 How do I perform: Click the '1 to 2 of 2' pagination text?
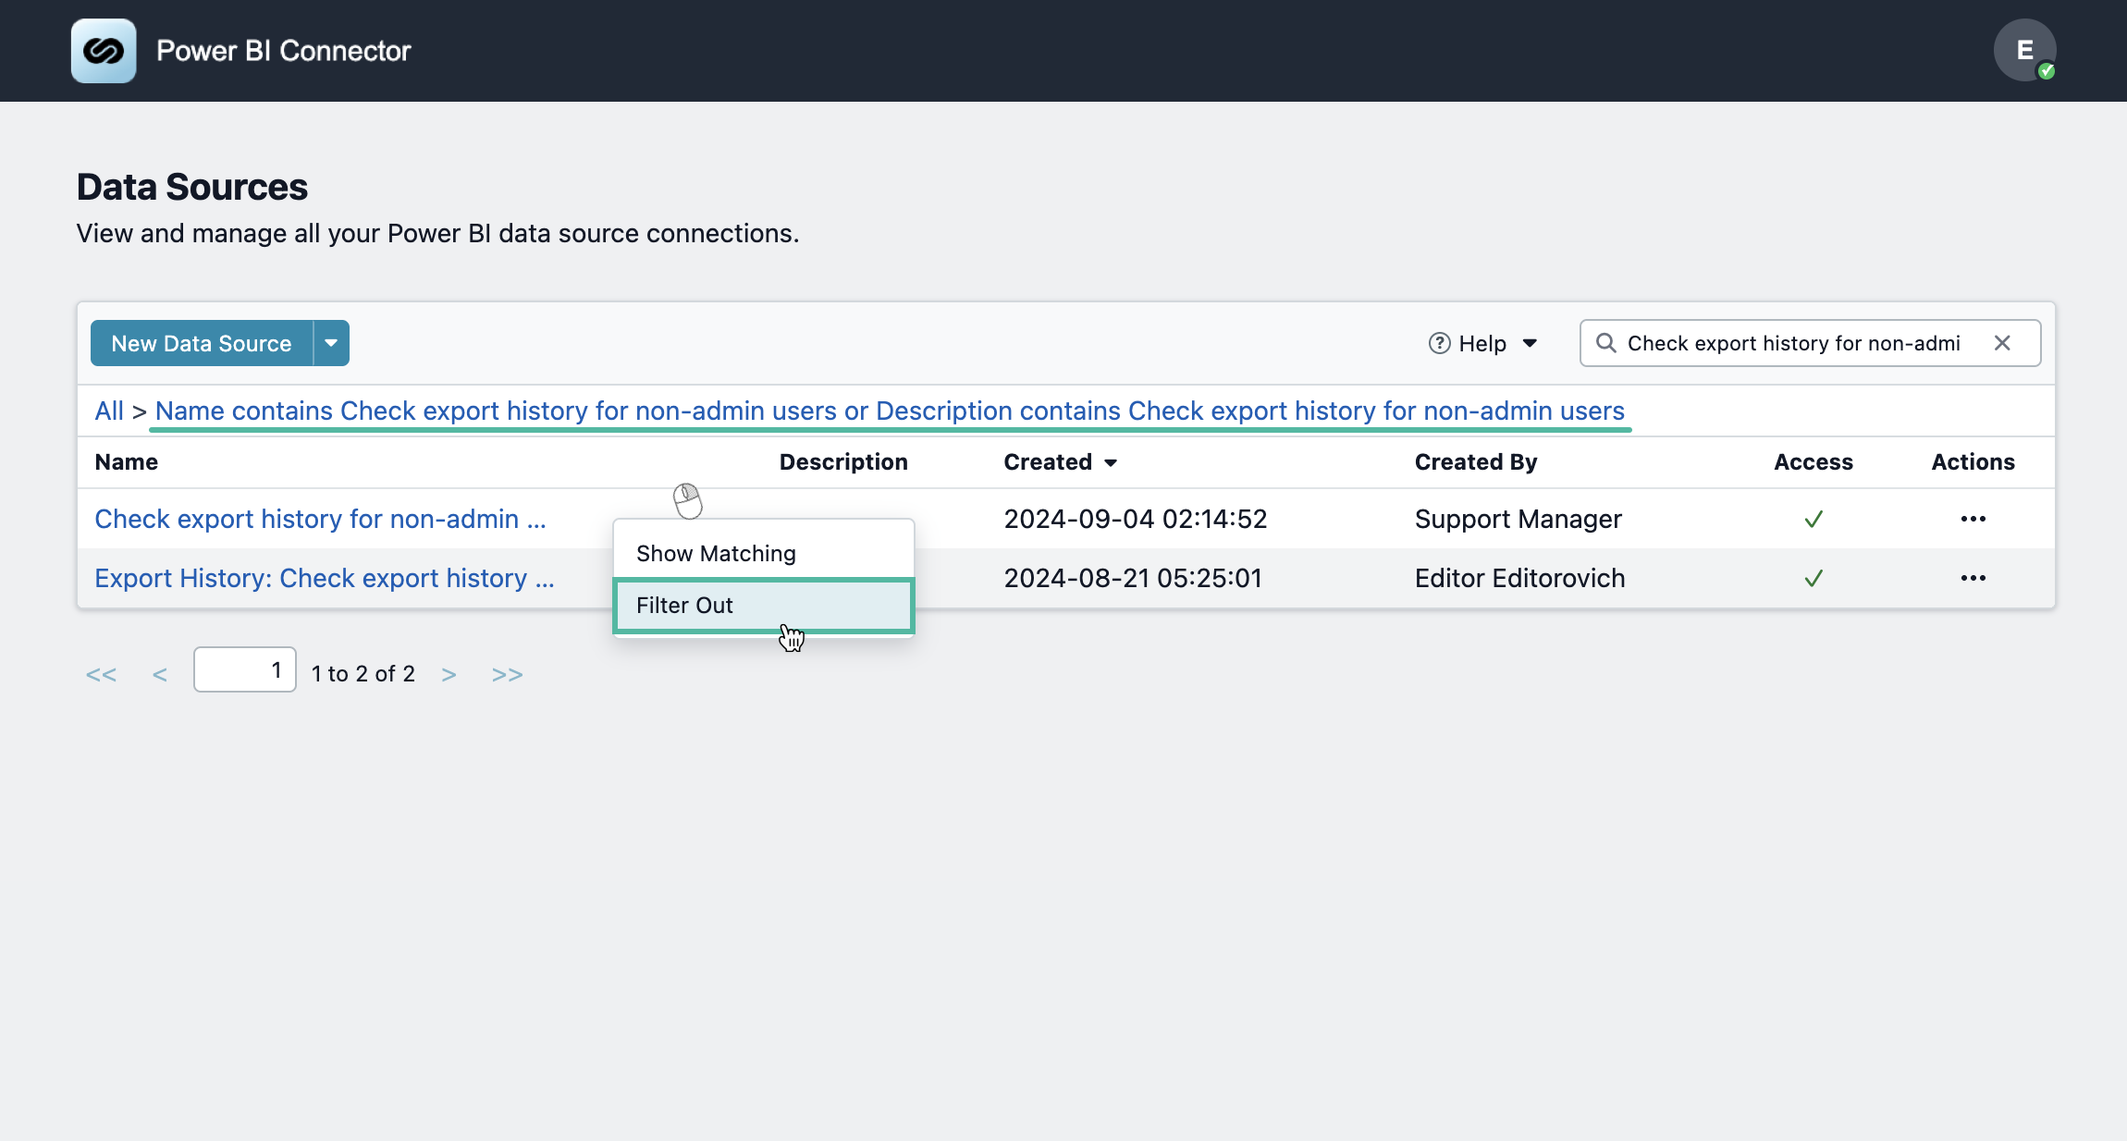tap(363, 674)
